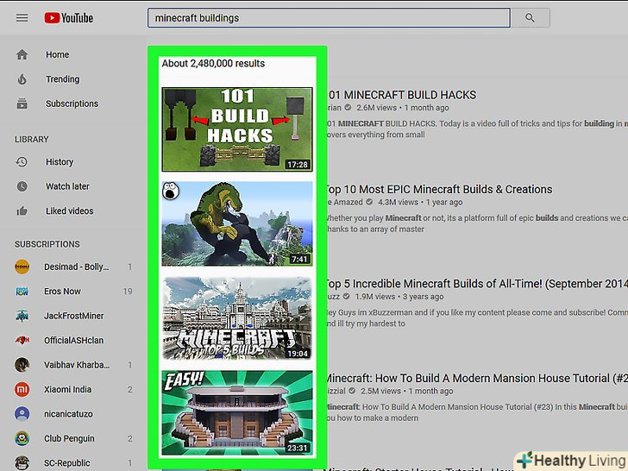This screenshot has width=628, height=471.
Task: Click the search magnifier button
Action: 530,17
